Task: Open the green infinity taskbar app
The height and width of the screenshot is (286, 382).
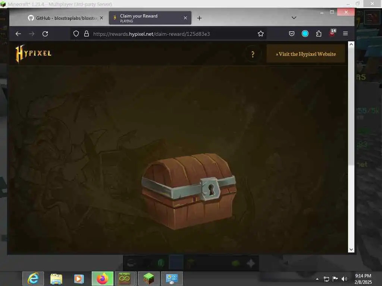Action: pyautogui.click(x=125, y=279)
